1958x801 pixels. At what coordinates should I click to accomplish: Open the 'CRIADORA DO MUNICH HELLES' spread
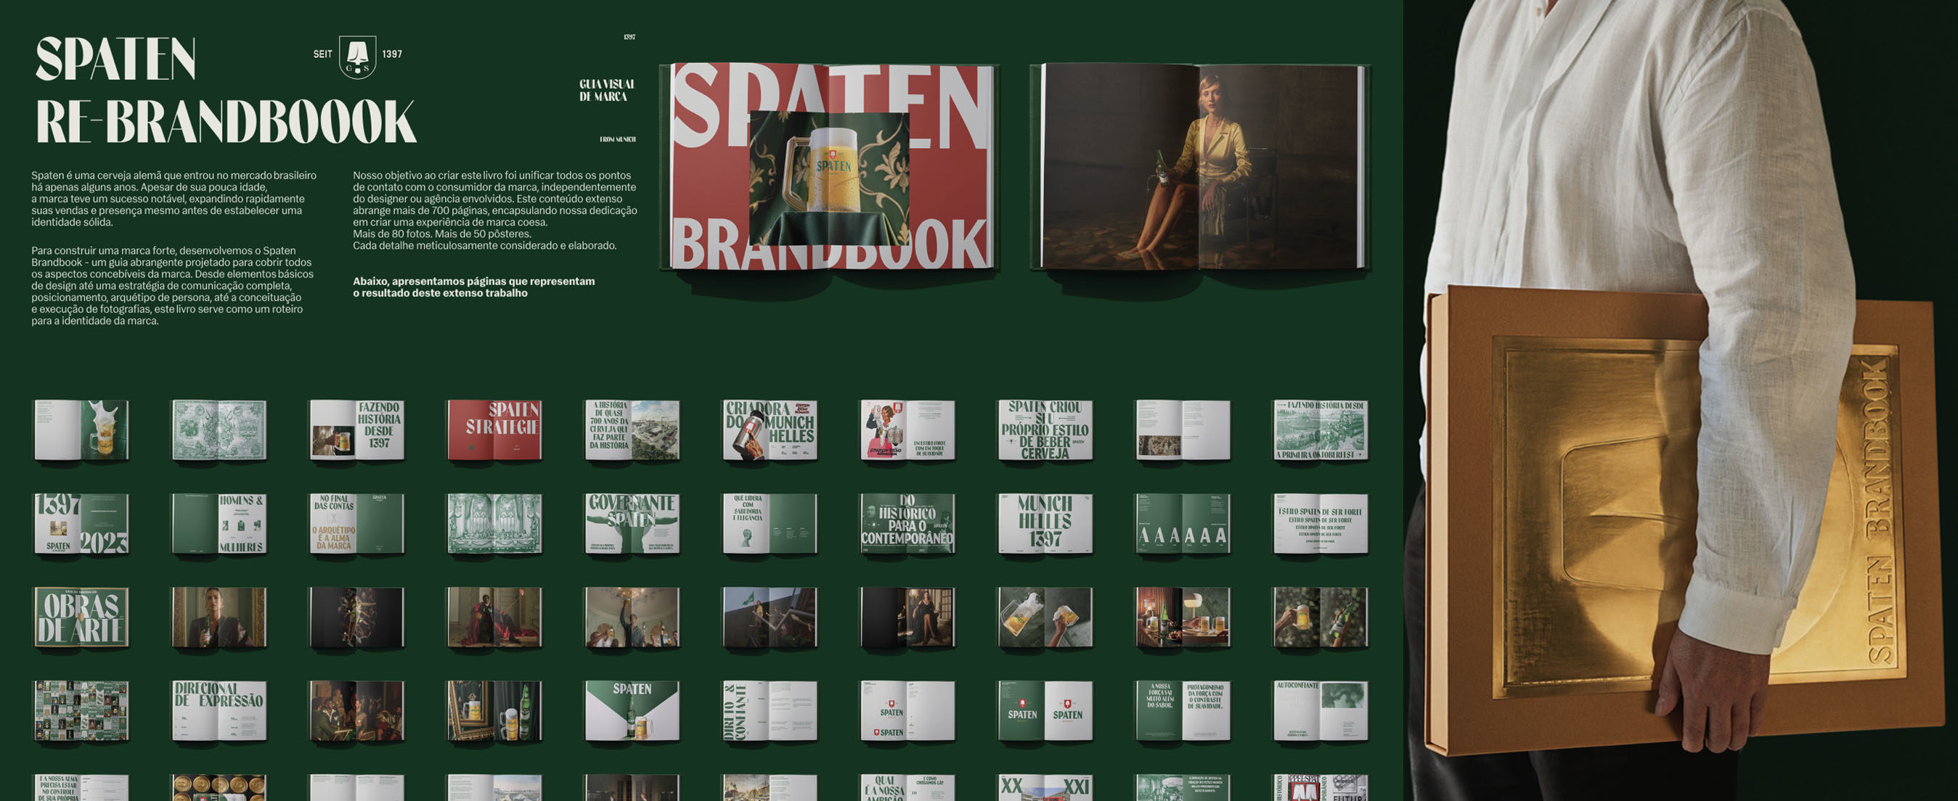point(770,430)
